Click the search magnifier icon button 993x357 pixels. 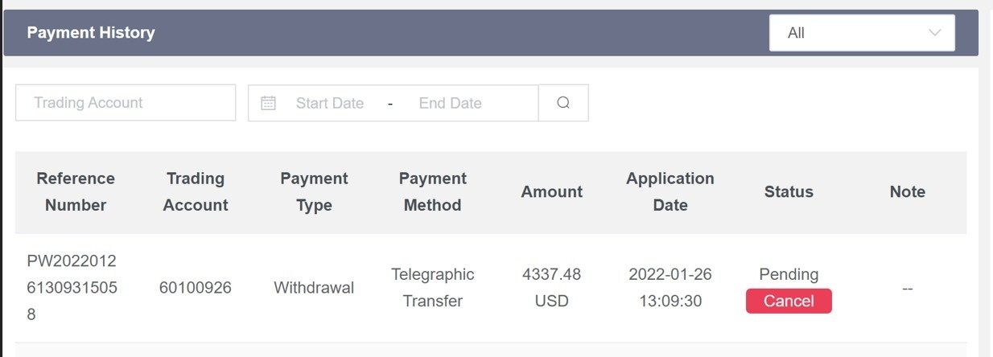click(563, 103)
